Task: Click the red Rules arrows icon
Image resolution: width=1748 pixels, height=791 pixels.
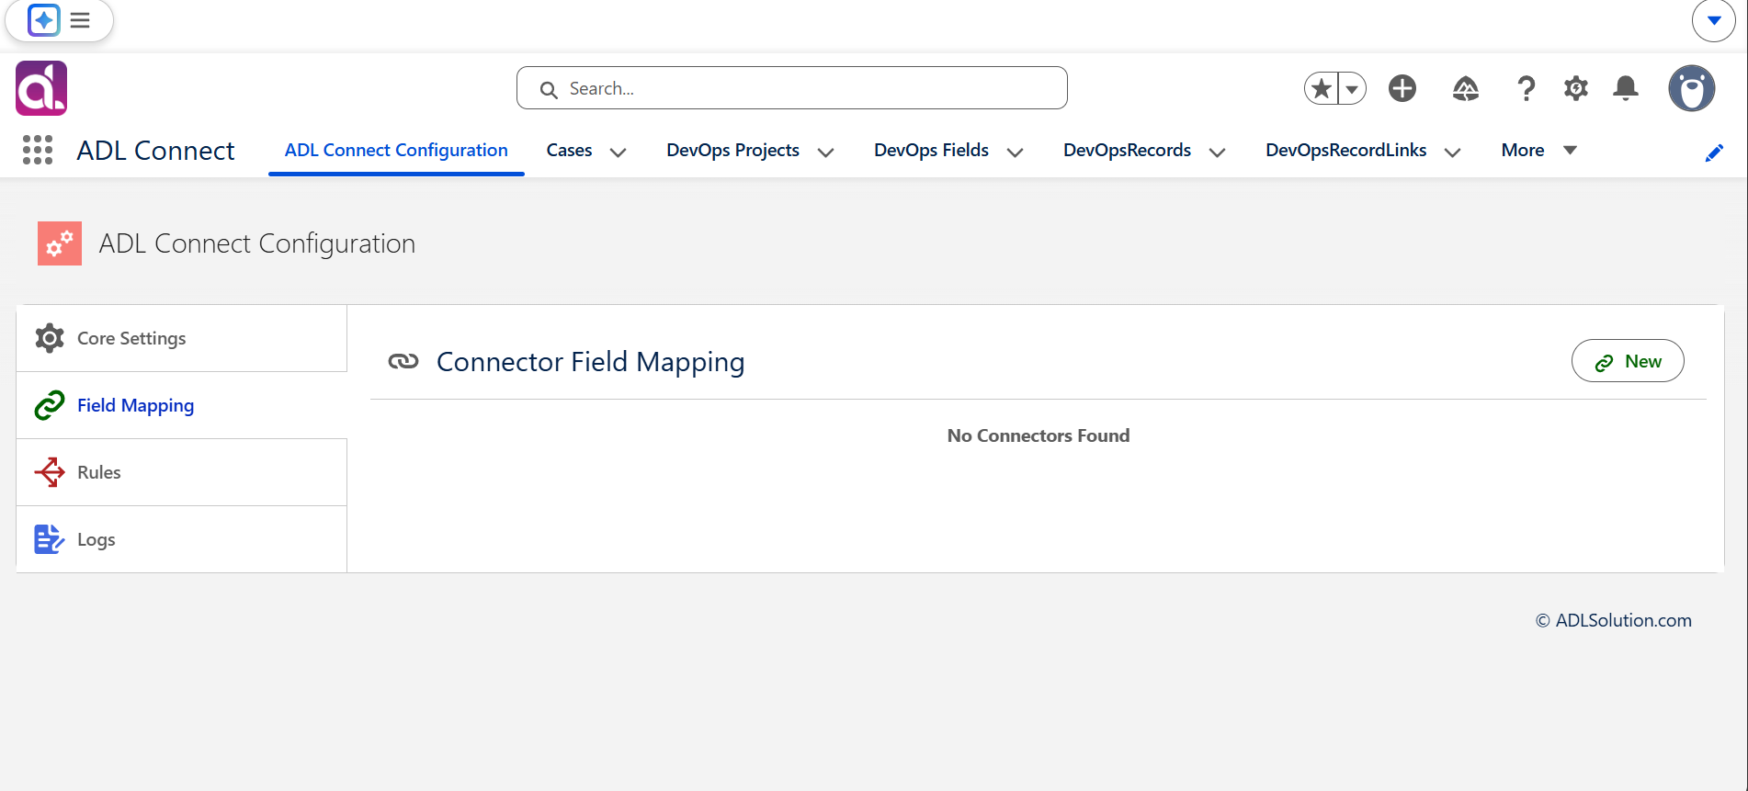Action: 50,472
